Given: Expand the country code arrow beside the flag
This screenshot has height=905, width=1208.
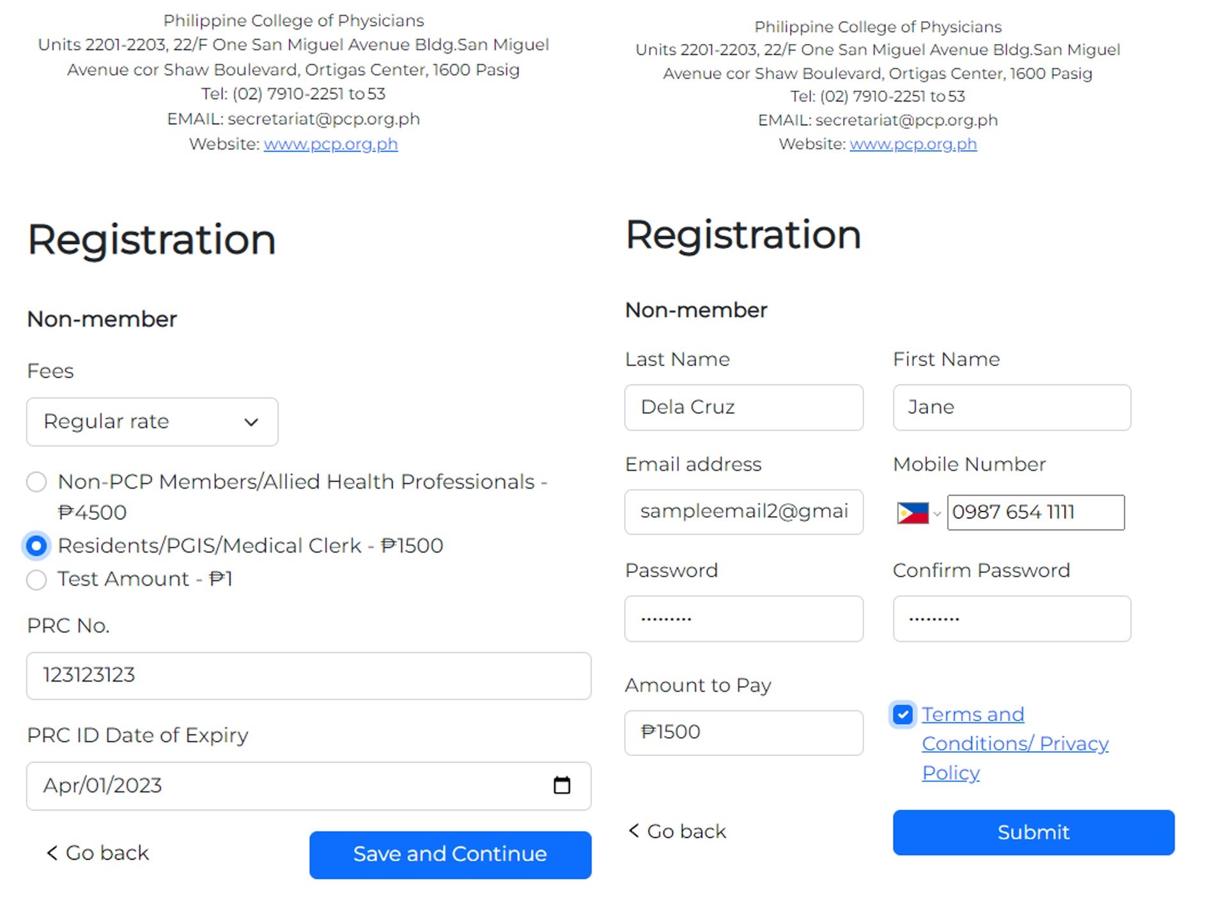Looking at the screenshot, I should click(x=937, y=513).
